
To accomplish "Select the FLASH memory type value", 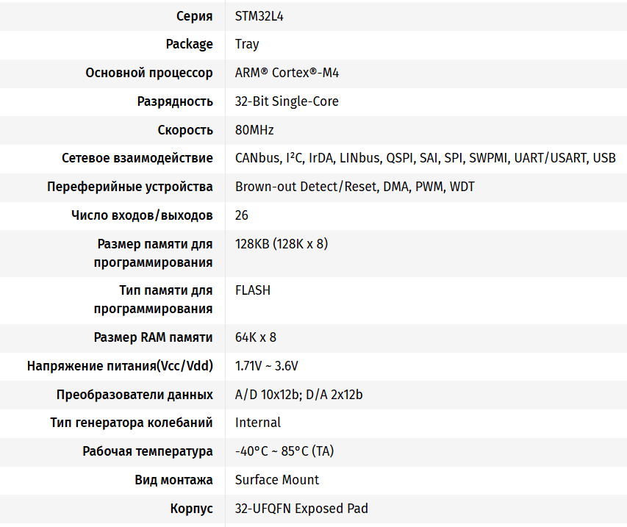I will click(253, 290).
